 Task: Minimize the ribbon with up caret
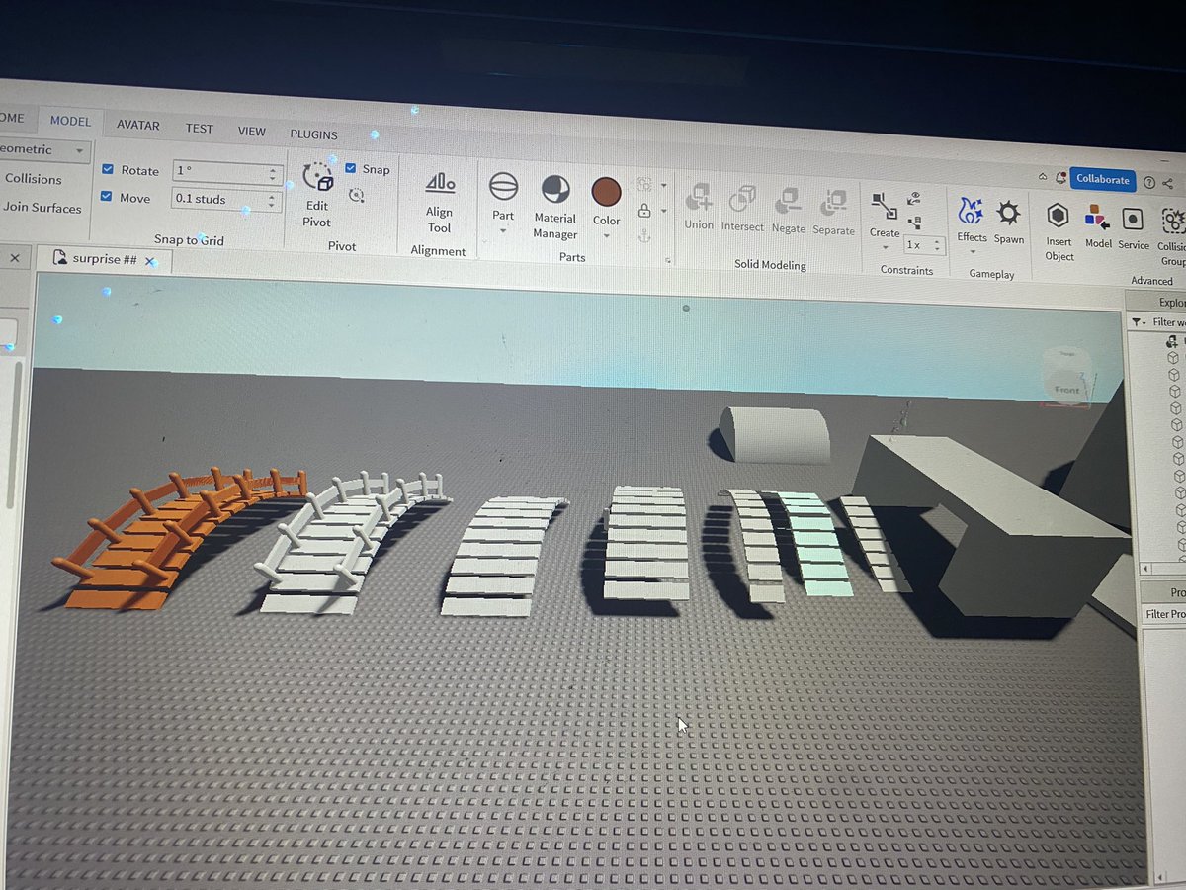point(1042,176)
